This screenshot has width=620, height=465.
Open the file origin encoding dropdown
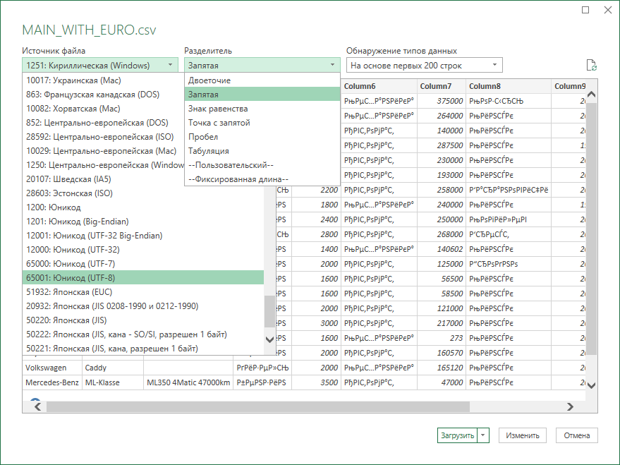100,65
